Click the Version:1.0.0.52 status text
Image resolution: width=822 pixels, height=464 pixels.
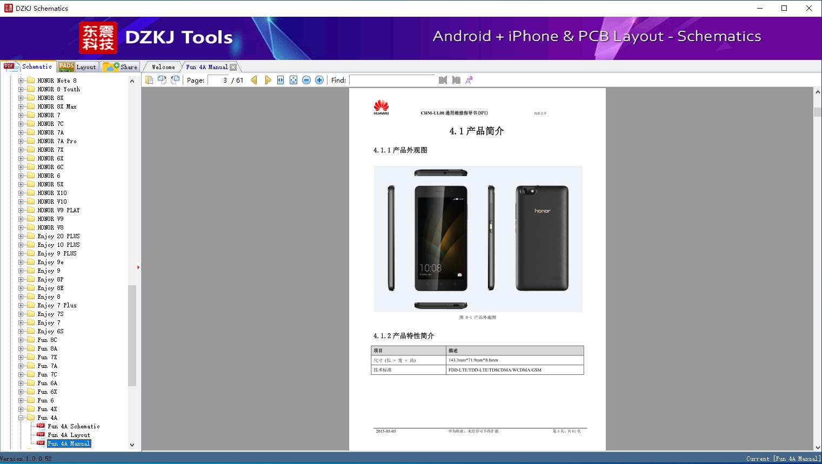tap(26, 459)
